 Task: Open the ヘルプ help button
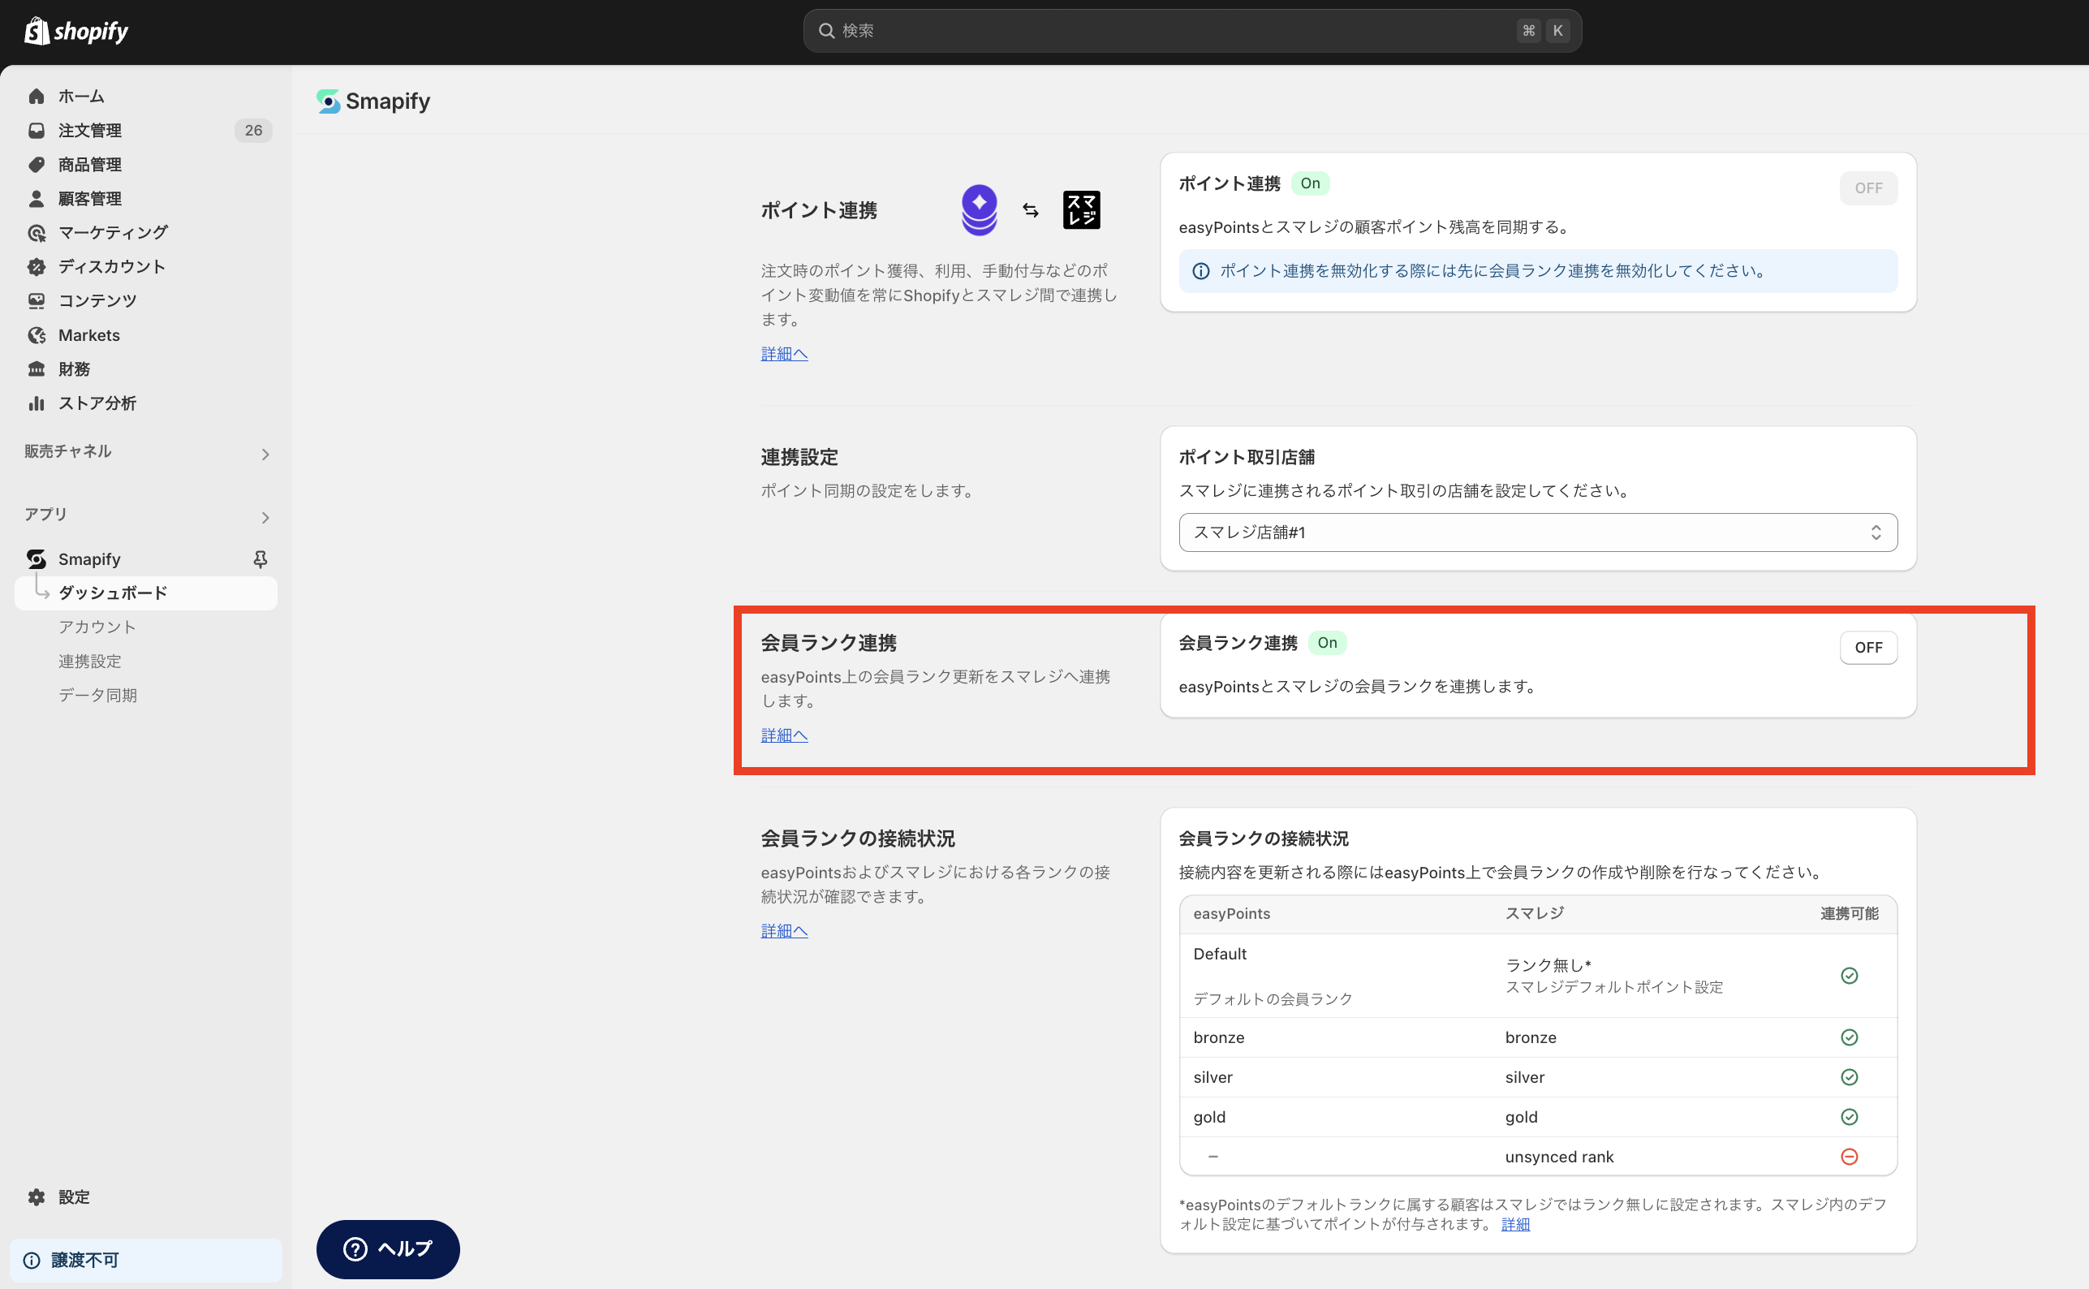pos(388,1249)
